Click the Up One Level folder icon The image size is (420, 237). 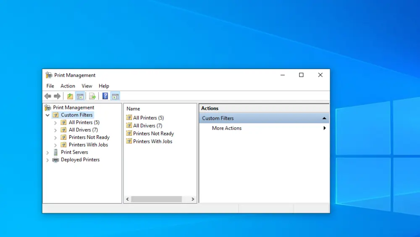pos(70,96)
